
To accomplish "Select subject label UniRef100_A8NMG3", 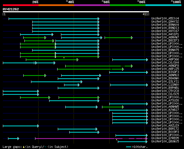I will pyautogui.click(x=165, y=75).
